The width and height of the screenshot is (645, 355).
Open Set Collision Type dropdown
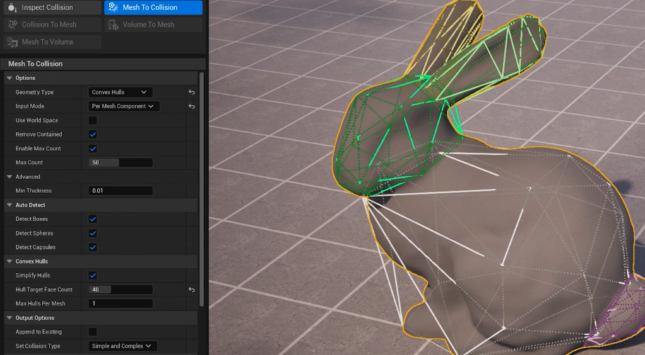click(x=122, y=346)
